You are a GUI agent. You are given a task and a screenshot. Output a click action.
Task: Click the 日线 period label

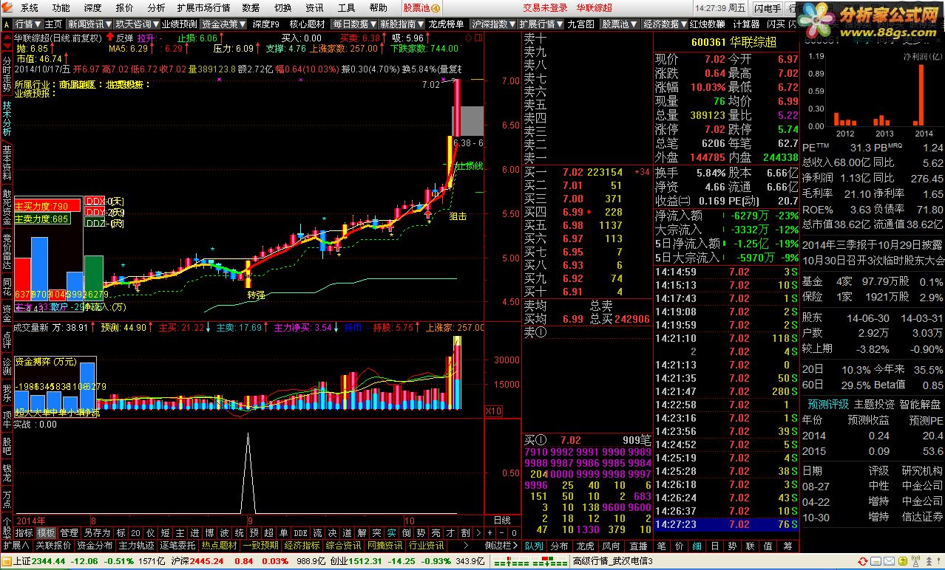pyautogui.click(x=501, y=520)
